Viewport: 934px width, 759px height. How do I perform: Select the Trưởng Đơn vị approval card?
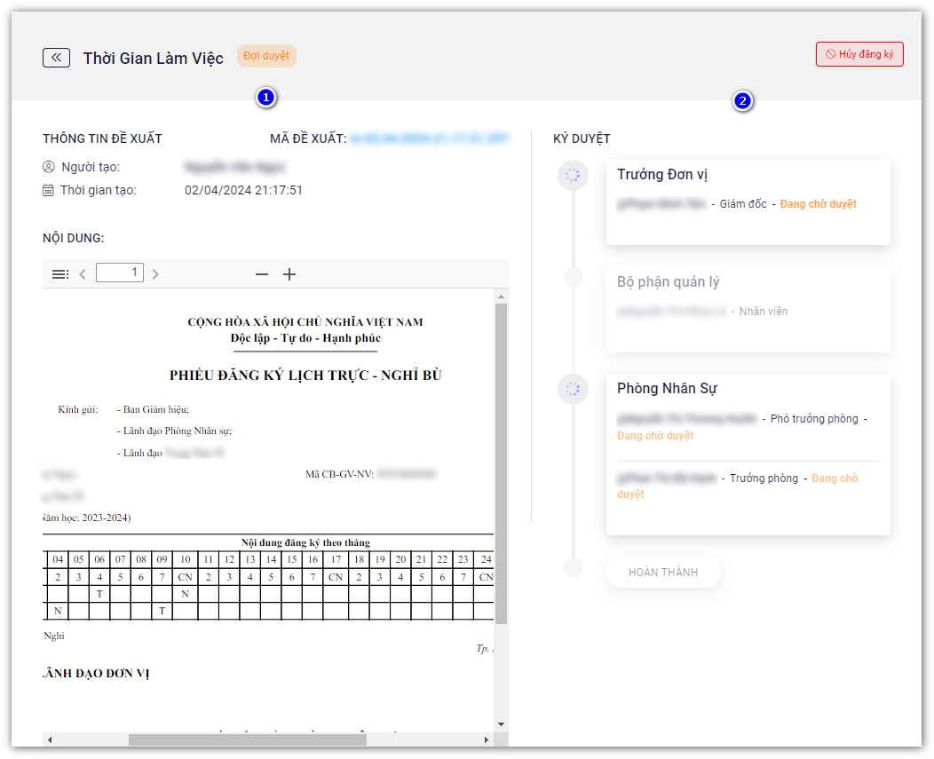748,202
